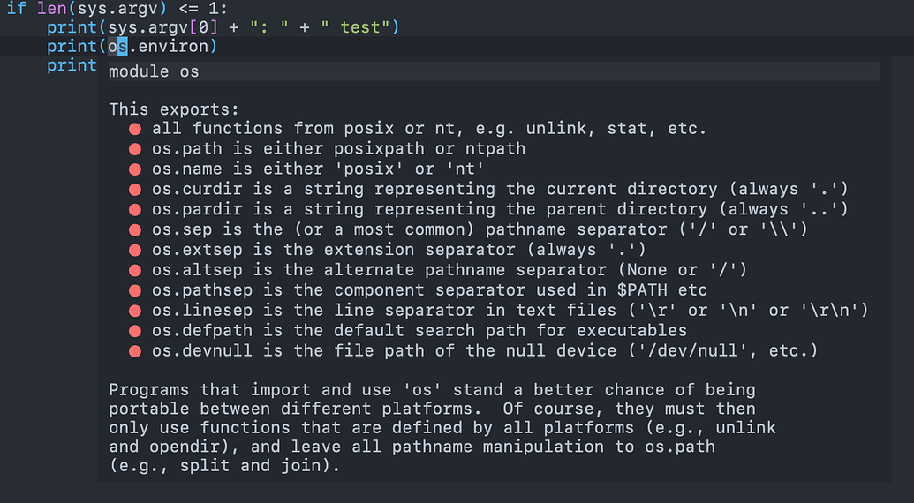
Task: Click red bullet beside os.path line
Action: click(x=134, y=149)
